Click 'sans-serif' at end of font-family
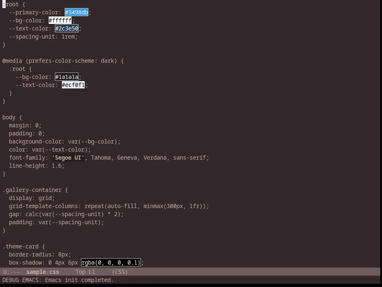382x287 pixels. [190, 158]
